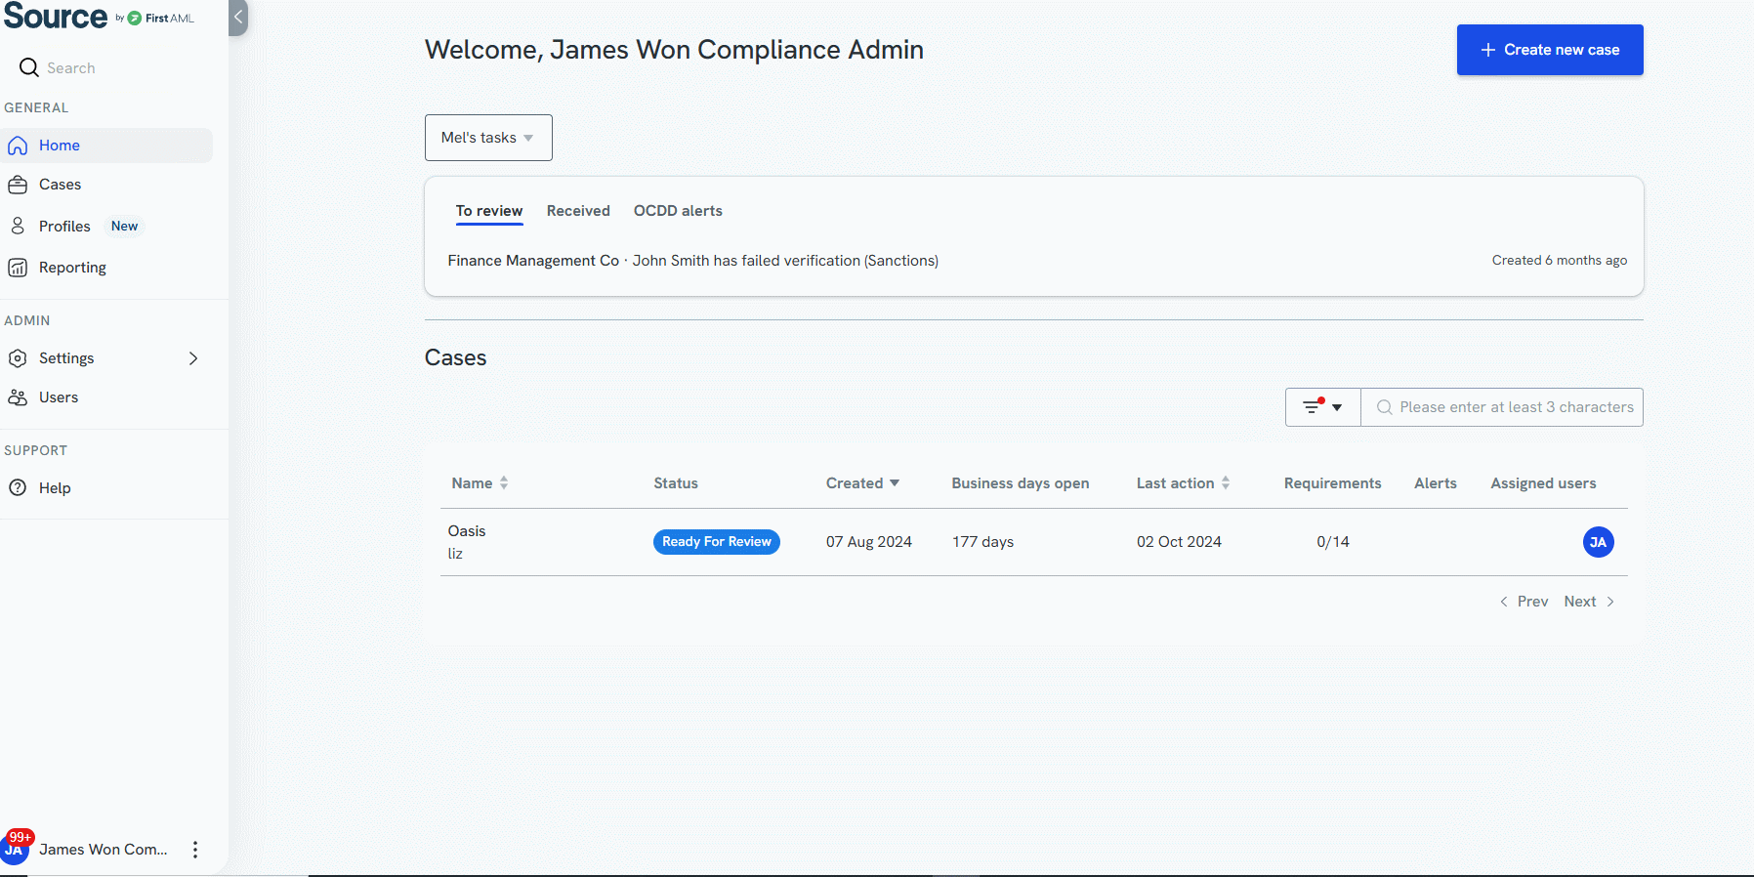Collapse the sidebar with the arrow tab

[x=237, y=17]
